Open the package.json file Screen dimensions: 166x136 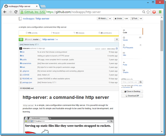(x=27, y=83)
